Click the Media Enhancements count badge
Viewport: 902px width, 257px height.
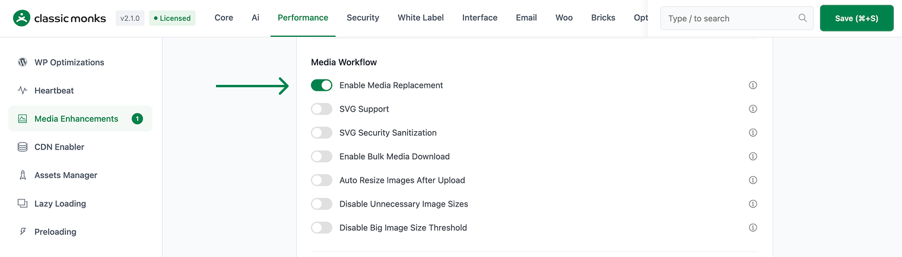[x=137, y=119]
